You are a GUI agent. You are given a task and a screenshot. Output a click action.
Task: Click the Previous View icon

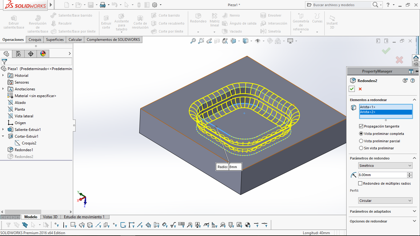pyautogui.click(x=209, y=41)
